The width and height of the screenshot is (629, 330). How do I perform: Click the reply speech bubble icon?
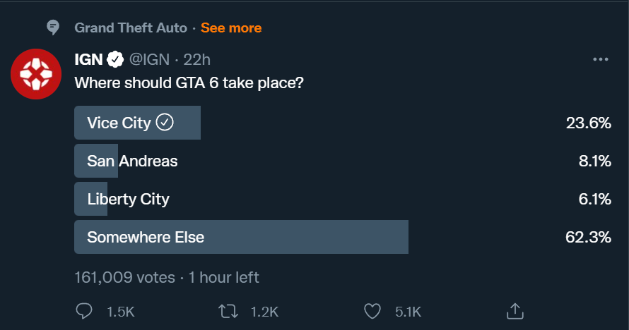(84, 311)
